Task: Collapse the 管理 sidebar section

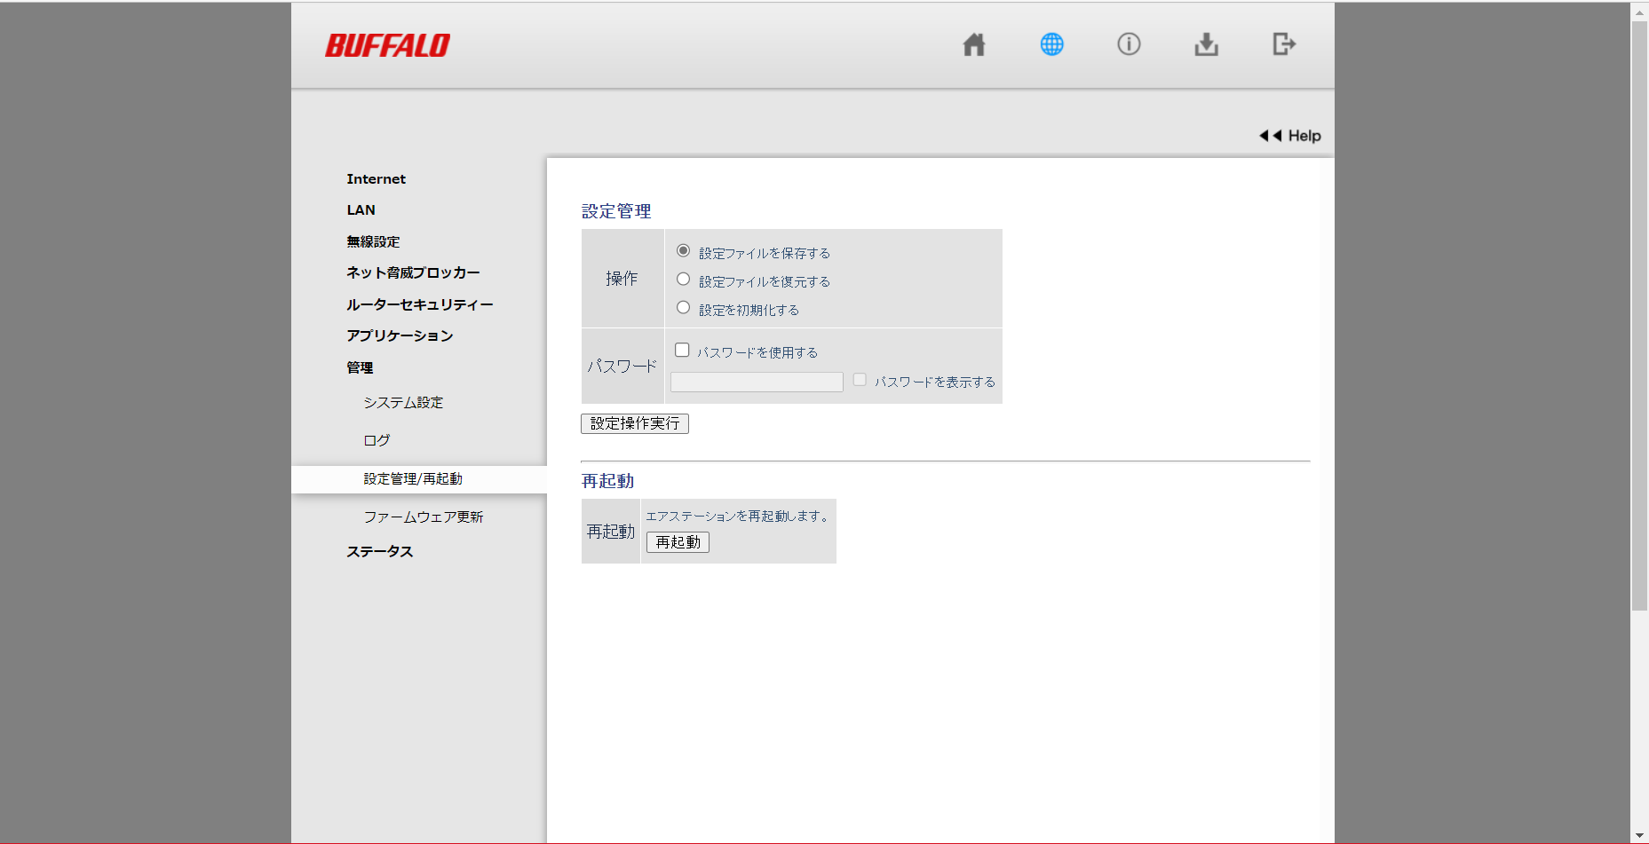Action: tap(360, 367)
